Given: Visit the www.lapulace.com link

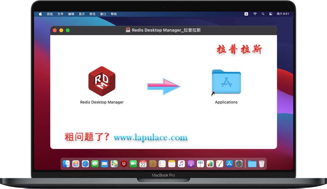Looking at the screenshot, I should 151,137.
